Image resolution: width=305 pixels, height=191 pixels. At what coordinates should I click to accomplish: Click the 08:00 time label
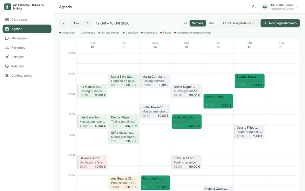pyautogui.click(x=71, y=53)
